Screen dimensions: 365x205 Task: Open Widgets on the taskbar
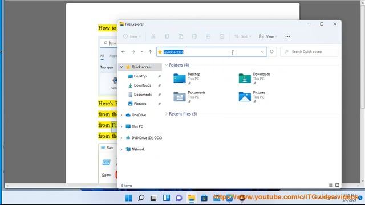(166, 198)
